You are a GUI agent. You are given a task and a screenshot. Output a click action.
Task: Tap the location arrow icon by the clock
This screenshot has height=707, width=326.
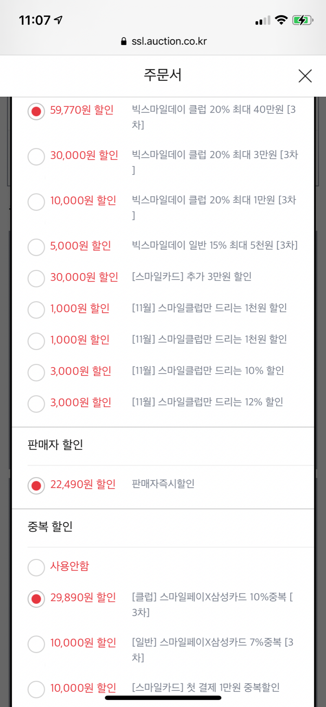click(59, 20)
